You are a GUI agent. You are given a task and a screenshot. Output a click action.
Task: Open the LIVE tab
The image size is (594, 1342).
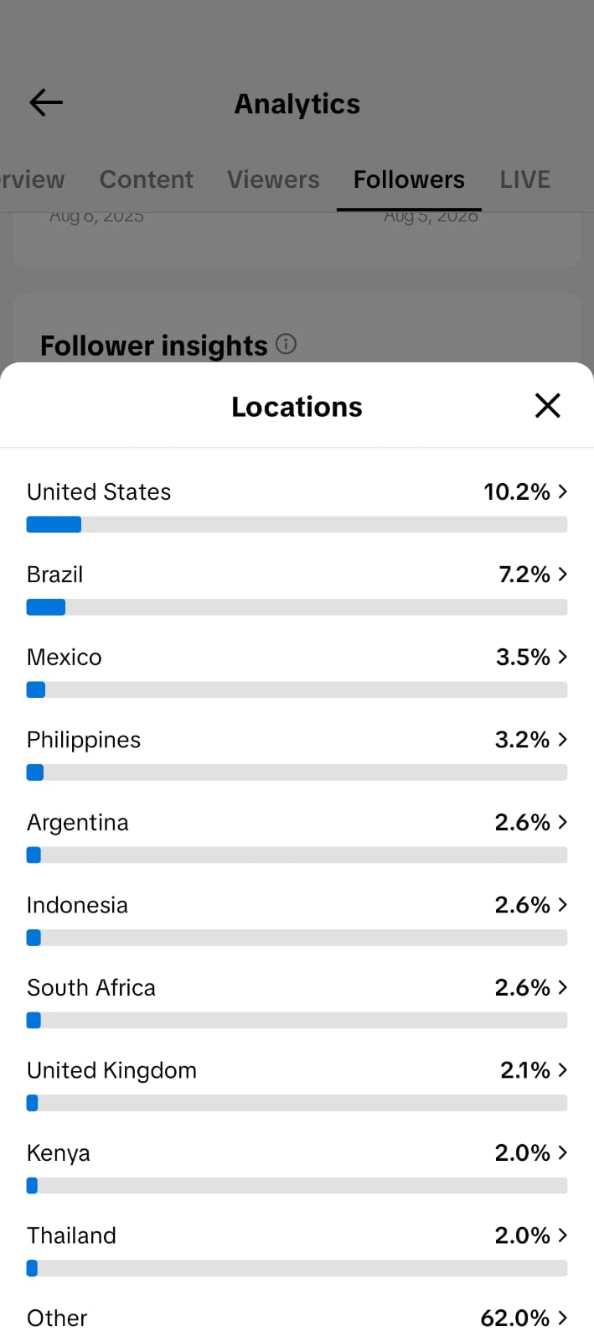coord(525,179)
